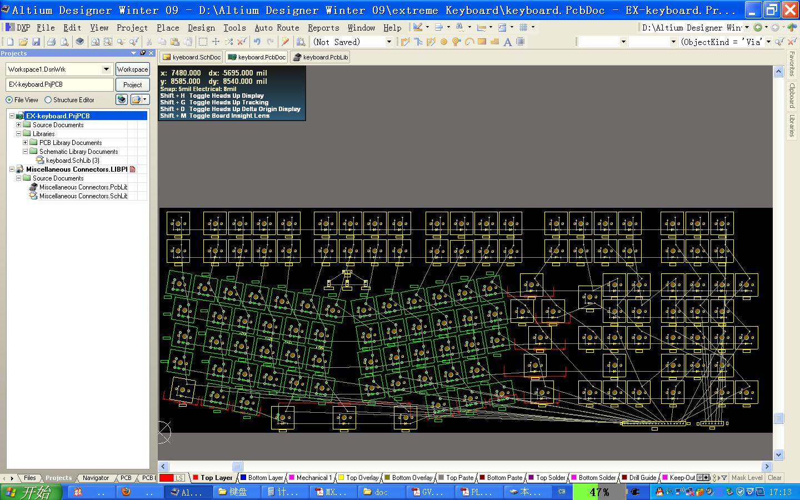The width and height of the screenshot is (800, 500).
Task: Switch to the Navigator panel tab
Action: tap(96, 478)
